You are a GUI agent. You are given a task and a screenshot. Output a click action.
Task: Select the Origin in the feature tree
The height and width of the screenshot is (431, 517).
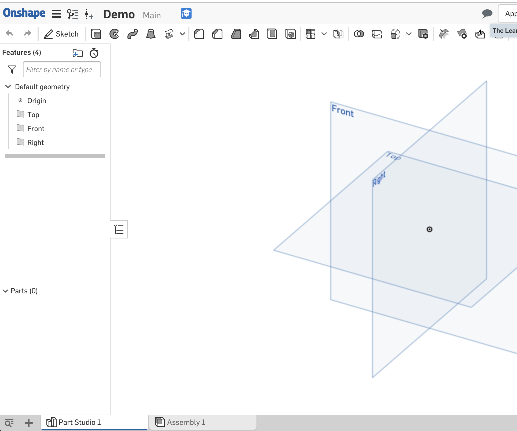pyautogui.click(x=36, y=100)
